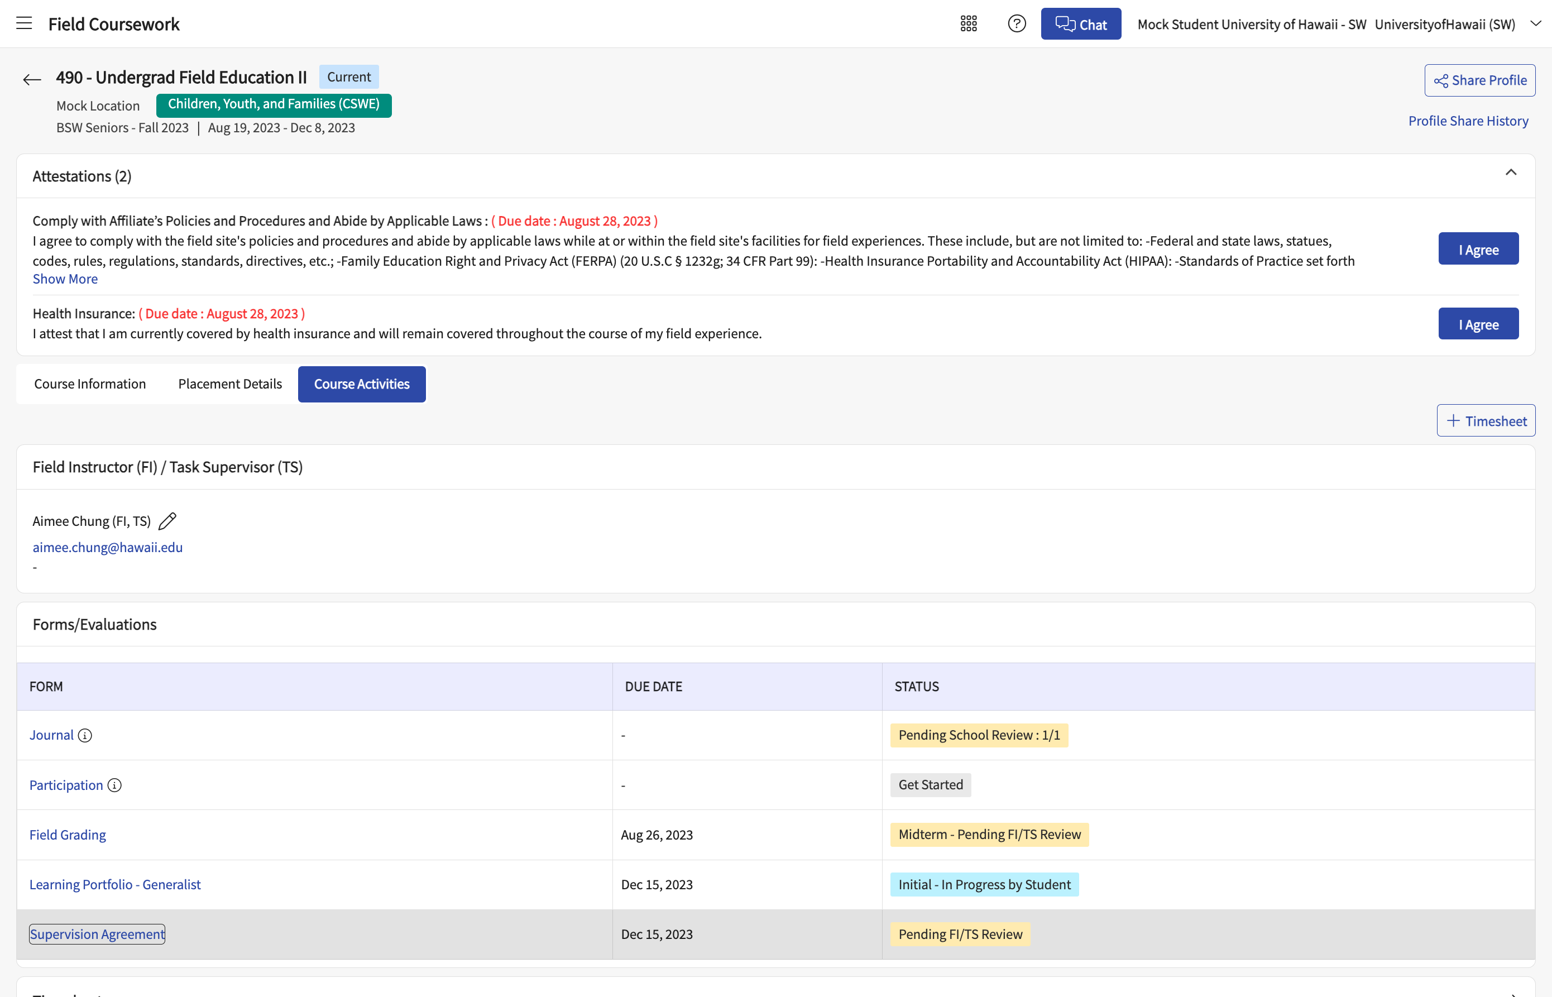Click Midterm - Pending FI/TS Review status

tap(989, 835)
